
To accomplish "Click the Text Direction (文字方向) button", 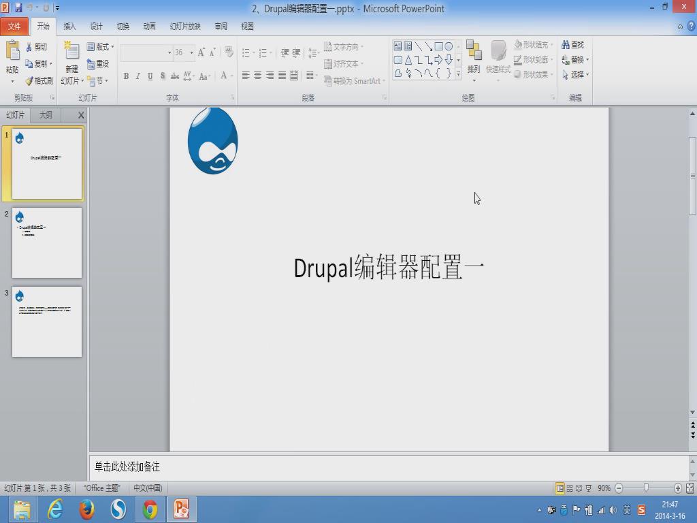I will 343,47.
